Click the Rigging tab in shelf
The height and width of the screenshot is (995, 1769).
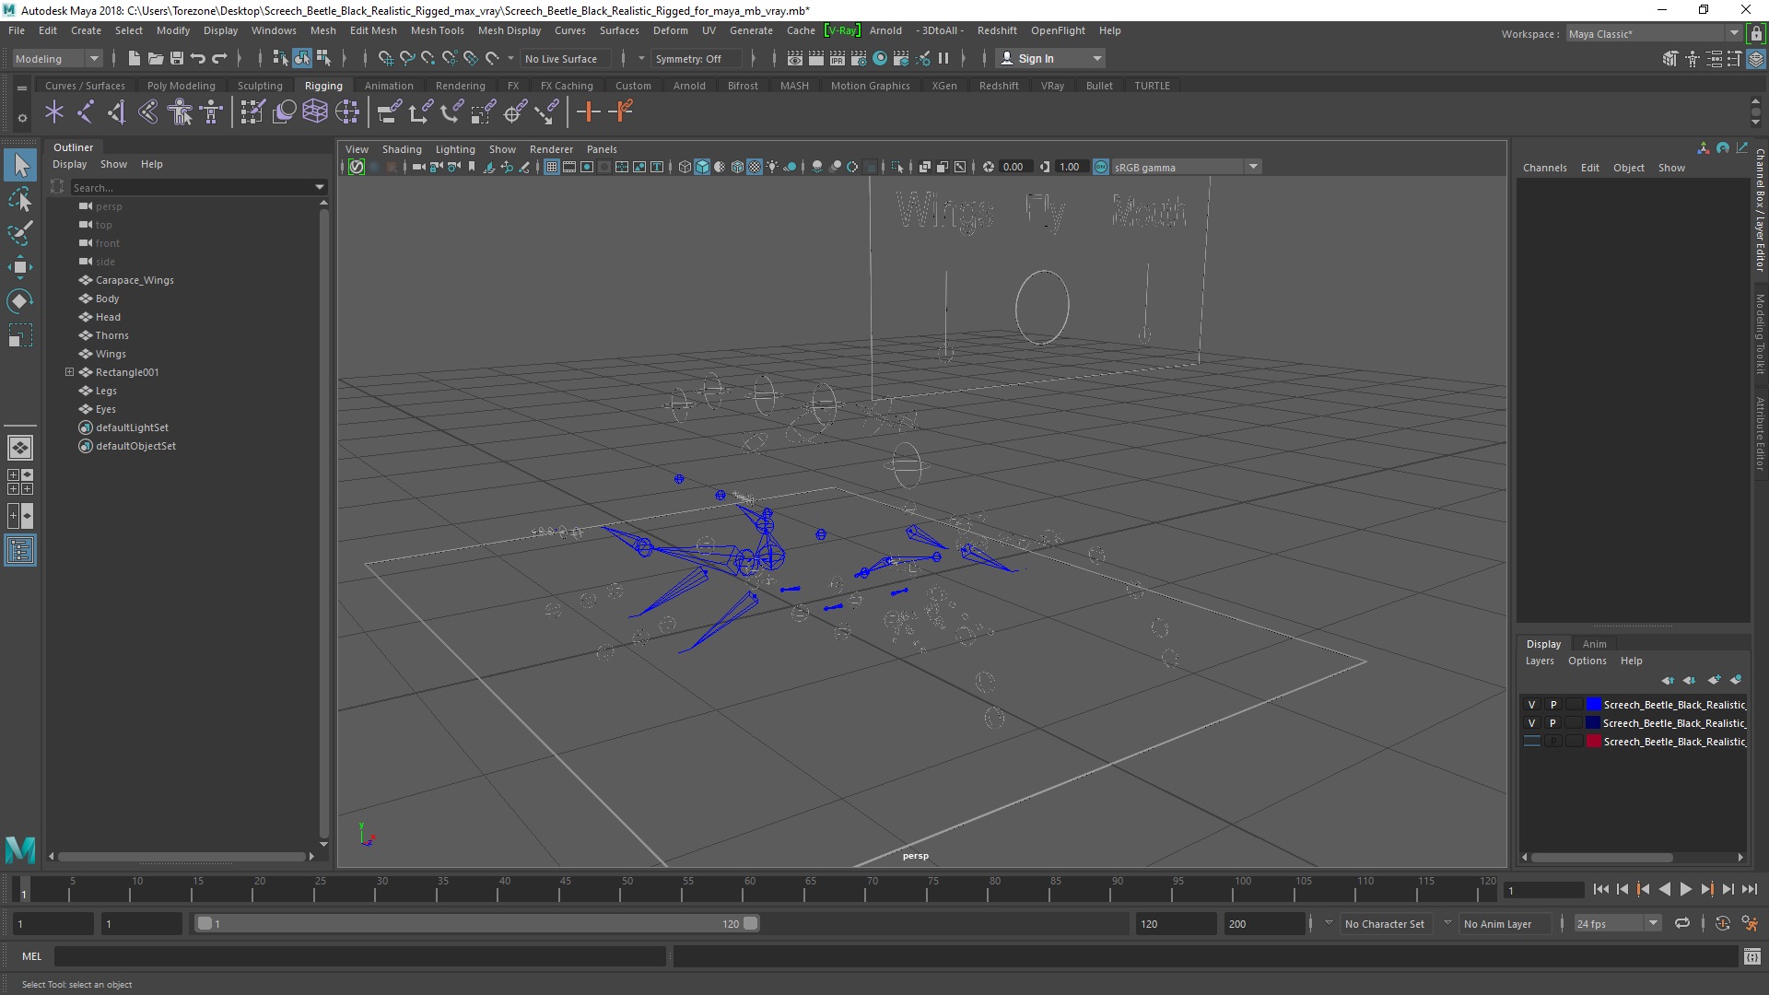(x=323, y=85)
